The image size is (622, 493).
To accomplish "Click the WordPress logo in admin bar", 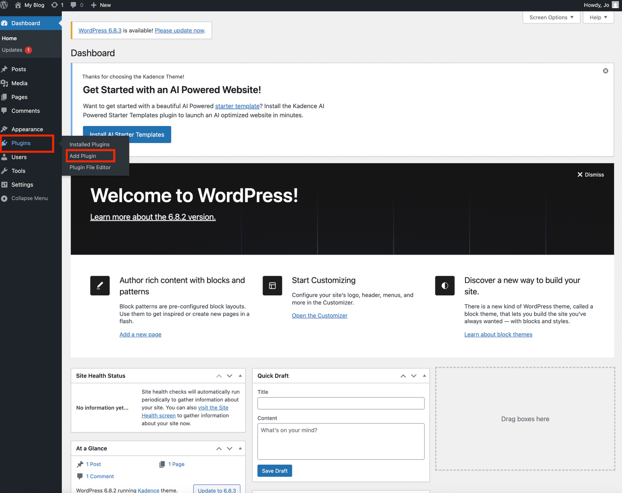I will click(4, 5).
